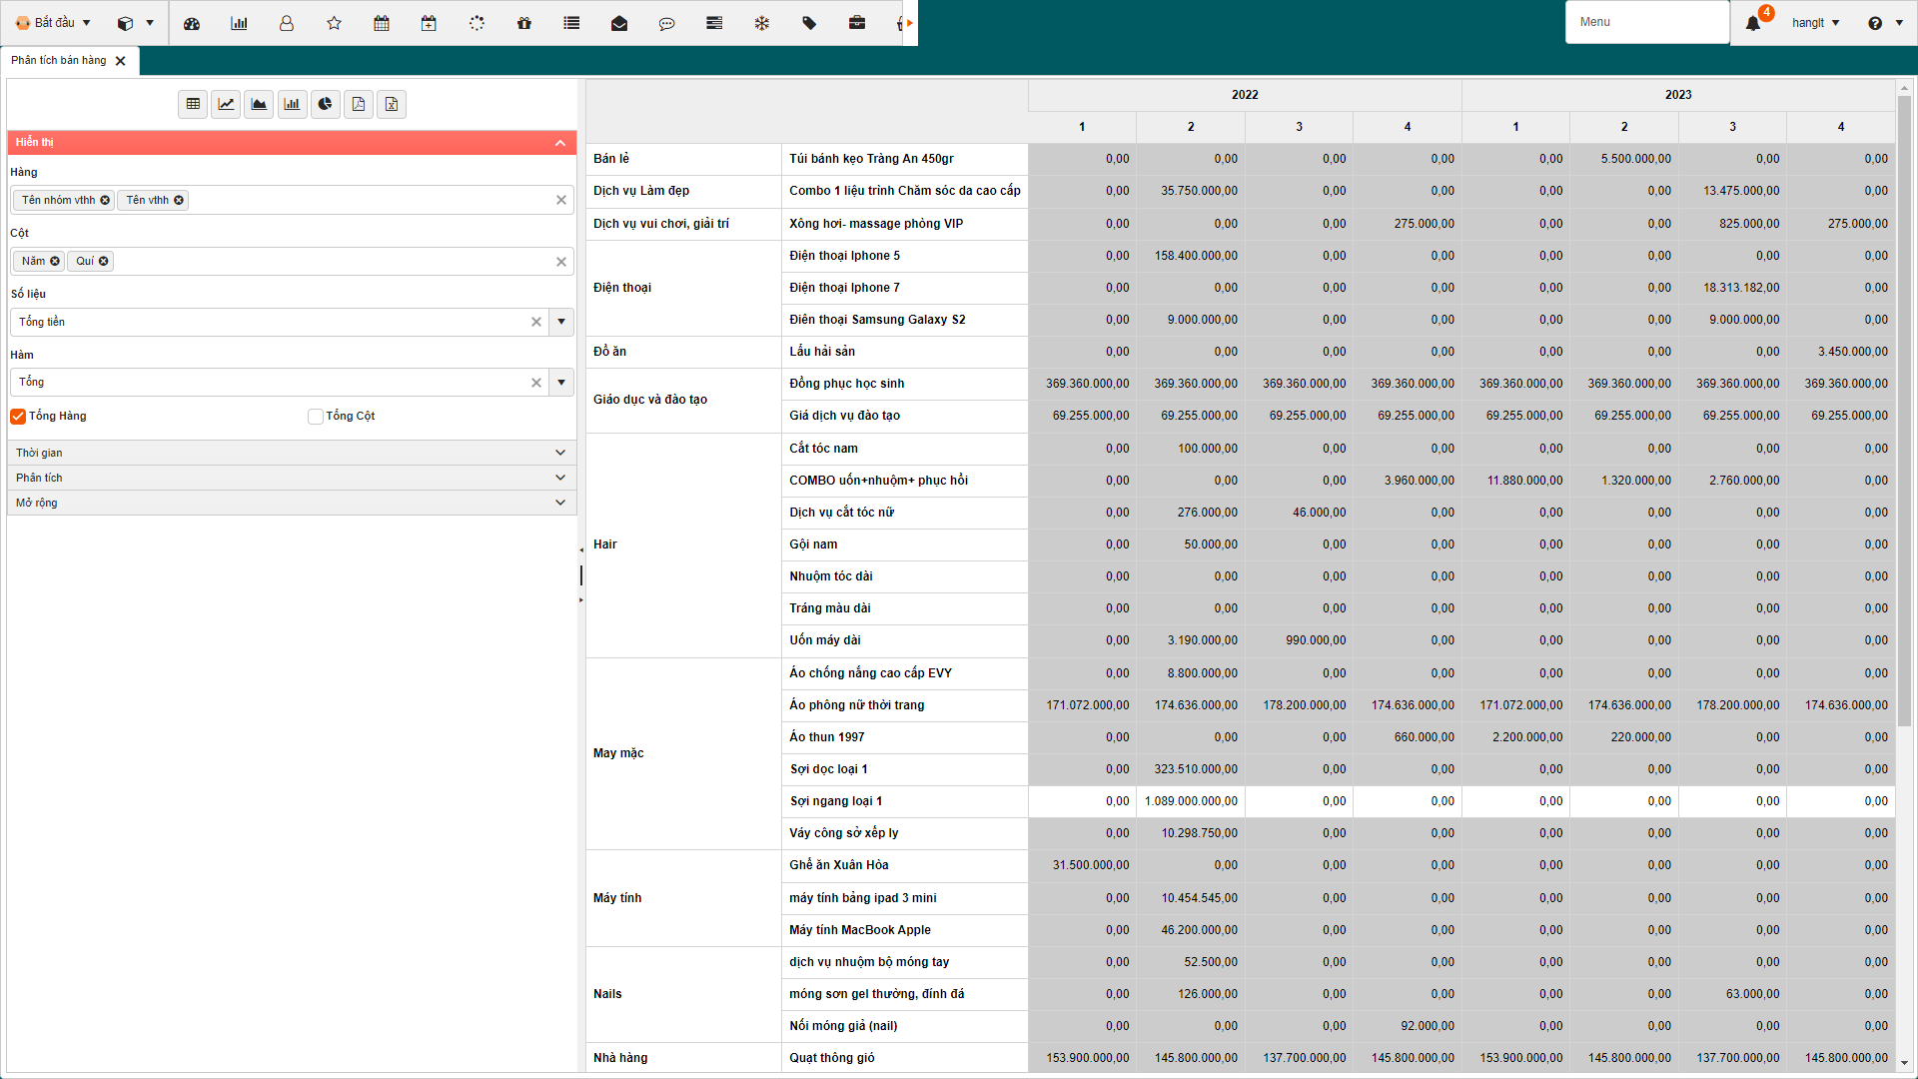
Task: Remove the Tên nhóm vthh tag
Action: (x=105, y=201)
